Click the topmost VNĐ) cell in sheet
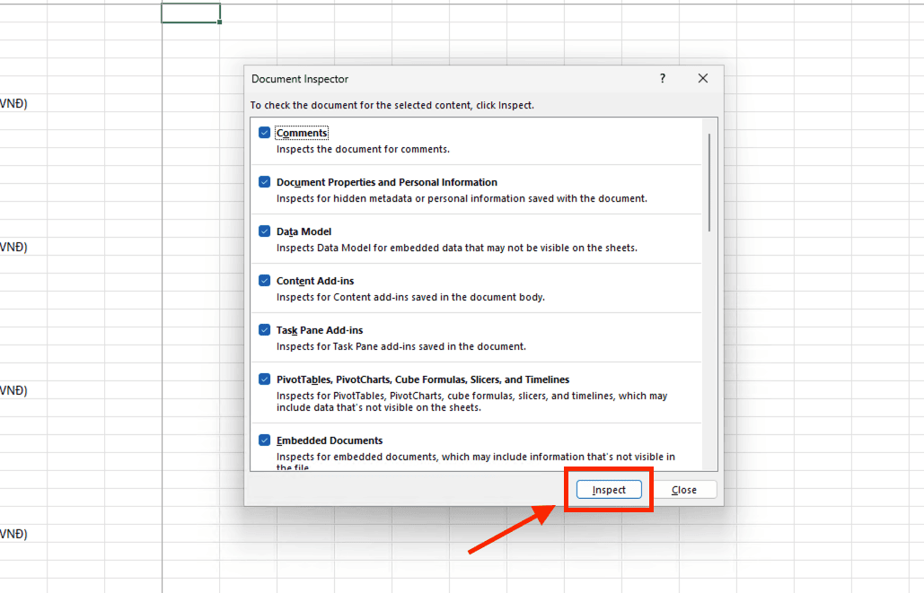This screenshot has width=924, height=593. (x=13, y=104)
